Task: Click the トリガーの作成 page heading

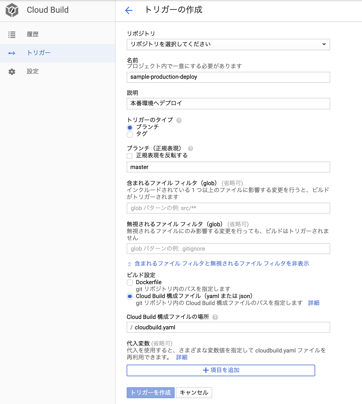Action: click(173, 10)
